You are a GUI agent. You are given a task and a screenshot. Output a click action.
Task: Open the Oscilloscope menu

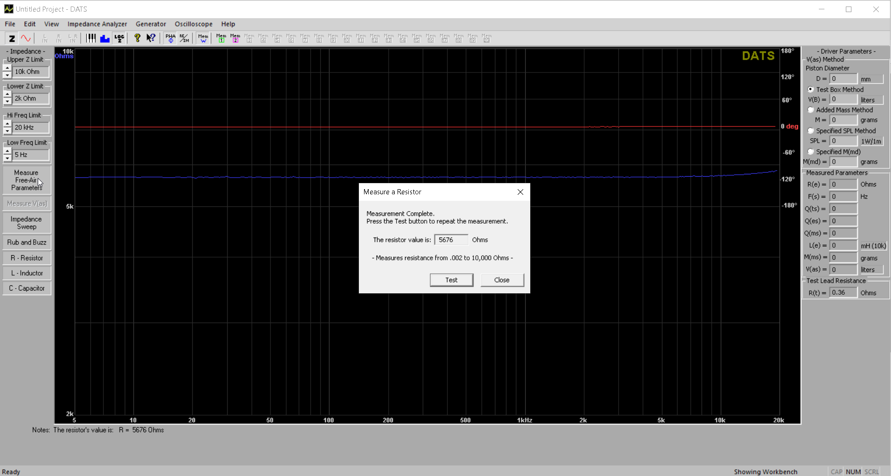tap(193, 24)
